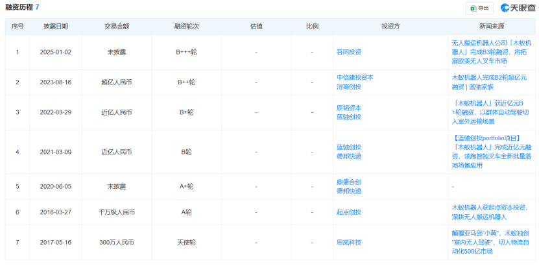Select date cell 2017-05-16
Viewport: 539px width, 268px height.
(56, 243)
